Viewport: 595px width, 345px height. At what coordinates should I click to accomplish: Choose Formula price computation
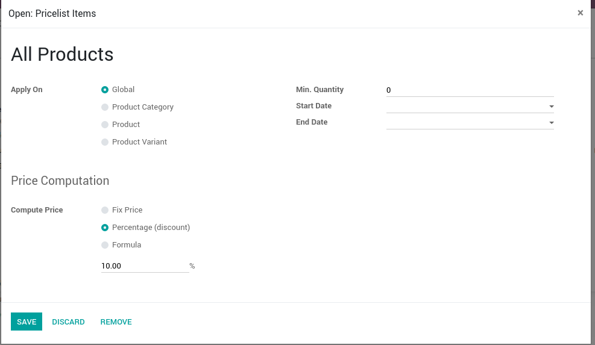(105, 245)
